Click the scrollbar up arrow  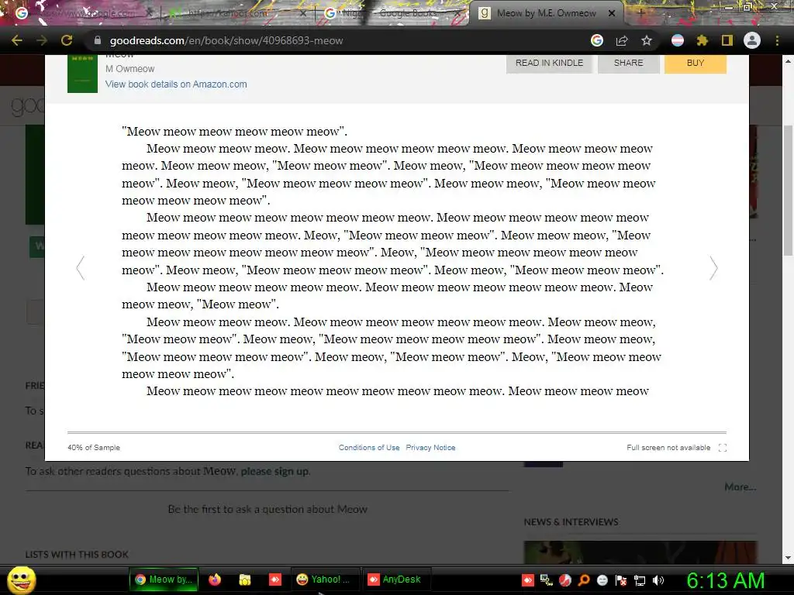[788, 61]
